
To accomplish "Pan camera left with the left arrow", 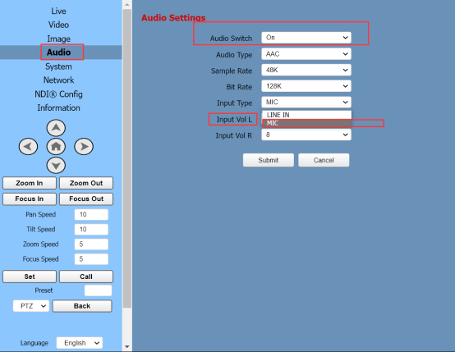I will (x=28, y=146).
